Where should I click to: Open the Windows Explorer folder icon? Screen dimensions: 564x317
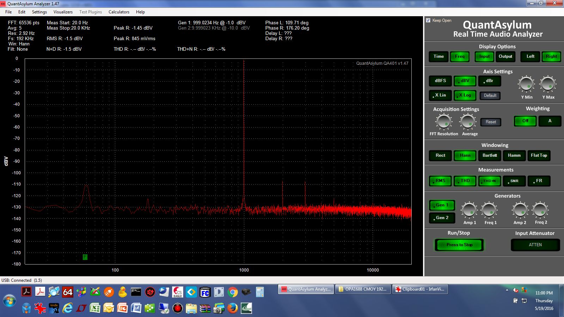[x=191, y=309]
